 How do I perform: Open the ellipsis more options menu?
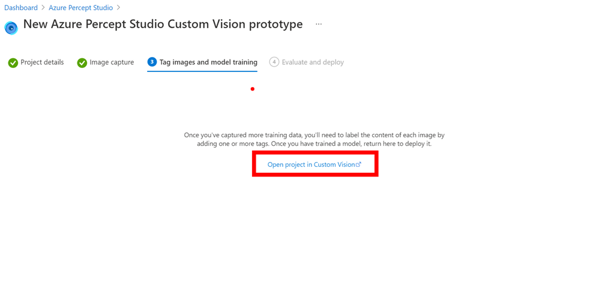pyautogui.click(x=319, y=24)
